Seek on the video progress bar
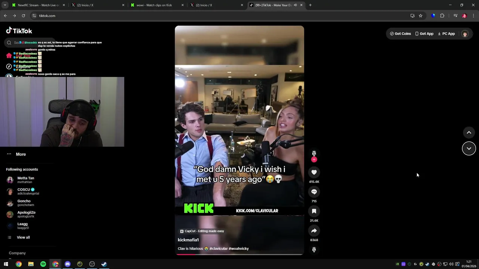The image size is (479, 269). 239,254
